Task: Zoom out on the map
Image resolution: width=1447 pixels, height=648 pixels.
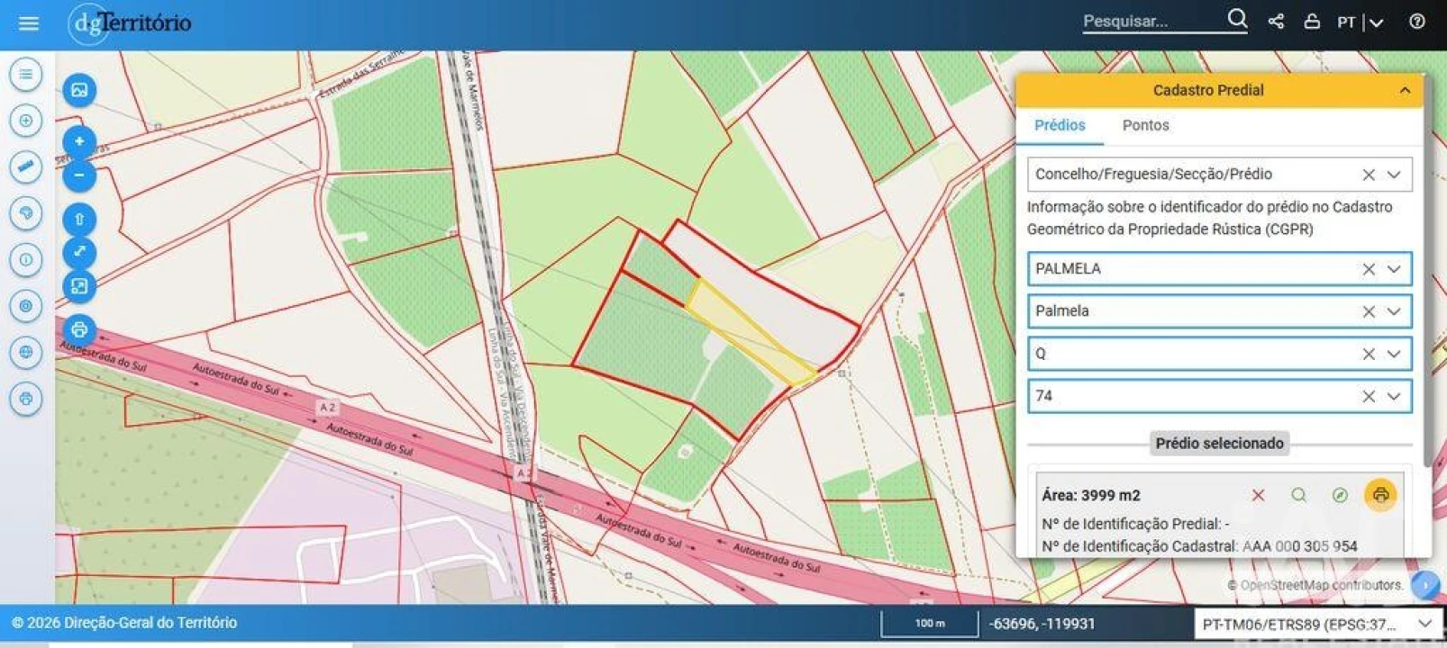Action: (x=79, y=175)
